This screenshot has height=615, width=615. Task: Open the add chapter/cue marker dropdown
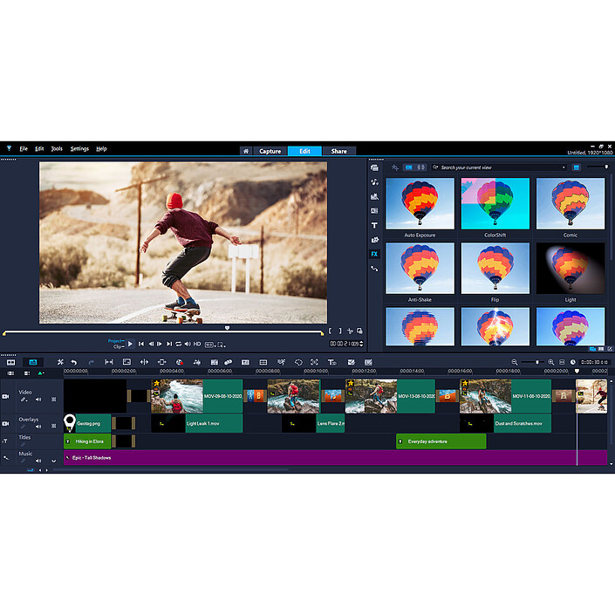pyautogui.click(x=40, y=373)
